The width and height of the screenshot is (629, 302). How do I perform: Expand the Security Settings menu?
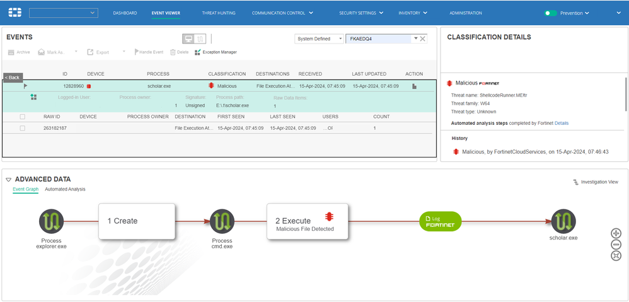click(x=361, y=13)
